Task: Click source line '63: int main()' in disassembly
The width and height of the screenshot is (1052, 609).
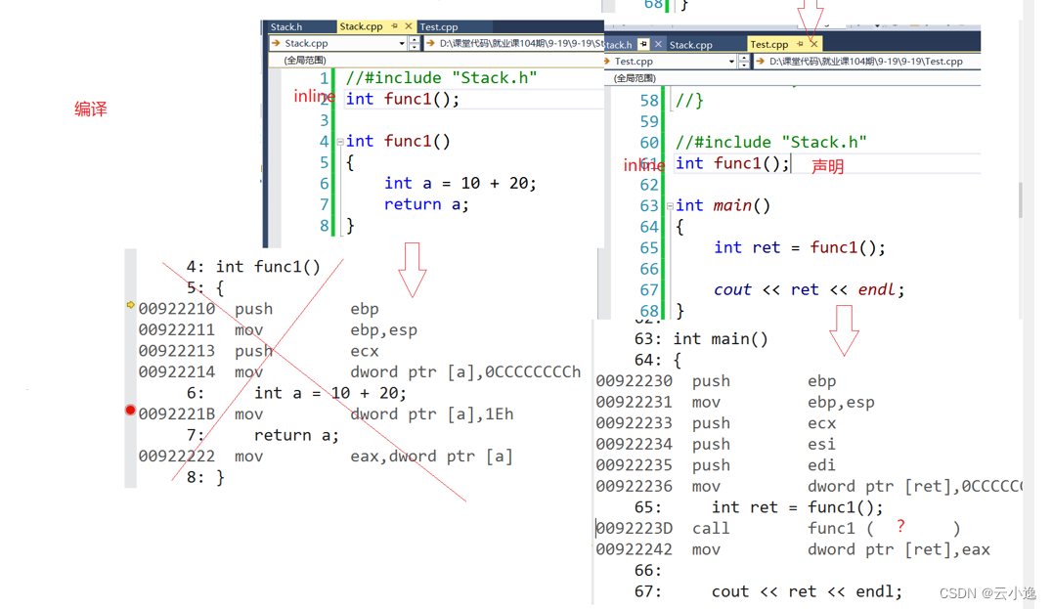Action: [x=701, y=339]
